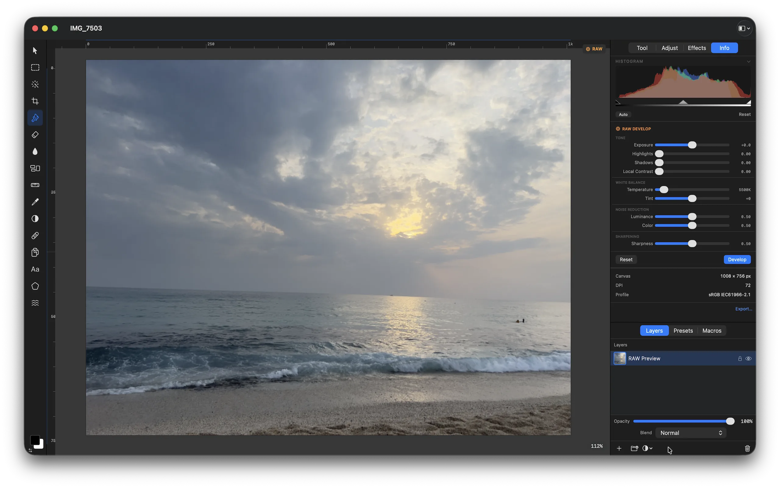Adjust the Exposure slider handle
Viewport: 780px width, 488px height.
[692, 145]
